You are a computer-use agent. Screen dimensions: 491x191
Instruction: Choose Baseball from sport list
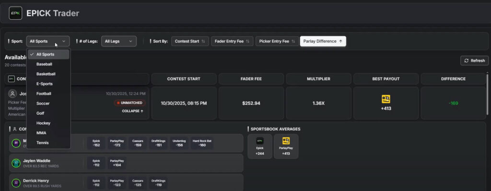pyautogui.click(x=48, y=64)
